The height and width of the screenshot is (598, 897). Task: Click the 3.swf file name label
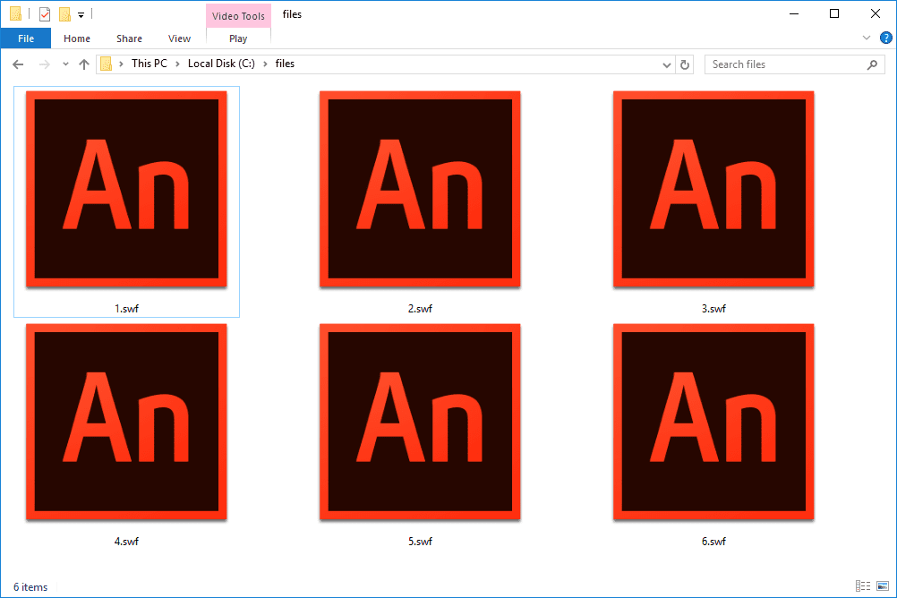coord(713,309)
